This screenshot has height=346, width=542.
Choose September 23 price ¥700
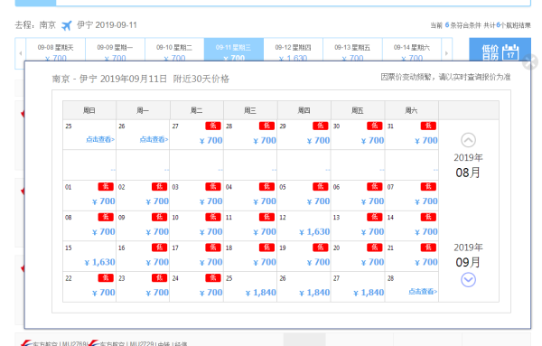point(157,293)
